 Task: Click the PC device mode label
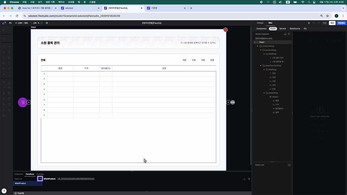click(x=10, y=23)
